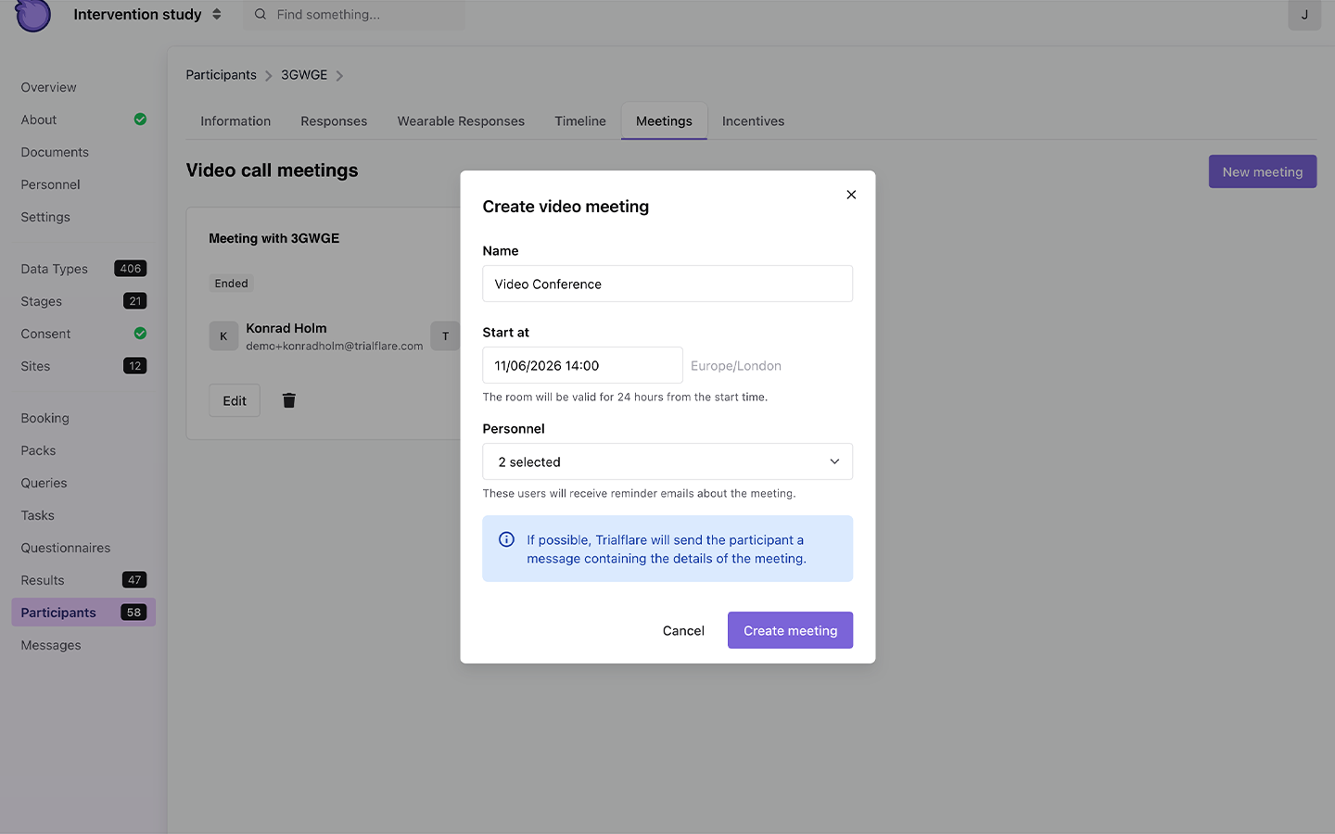The height and width of the screenshot is (834, 1335).
Task: Click the green check next to About
Action: pos(140,120)
